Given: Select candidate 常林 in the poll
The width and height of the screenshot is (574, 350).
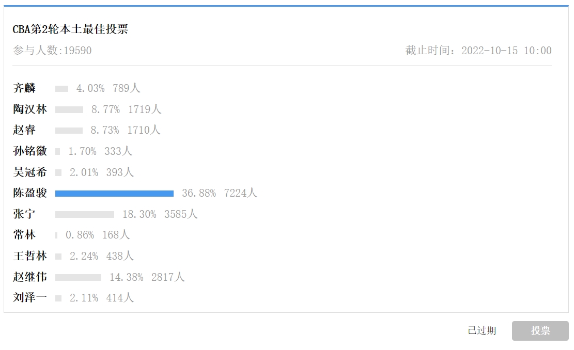Looking at the screenshot, I should point(24,234).
